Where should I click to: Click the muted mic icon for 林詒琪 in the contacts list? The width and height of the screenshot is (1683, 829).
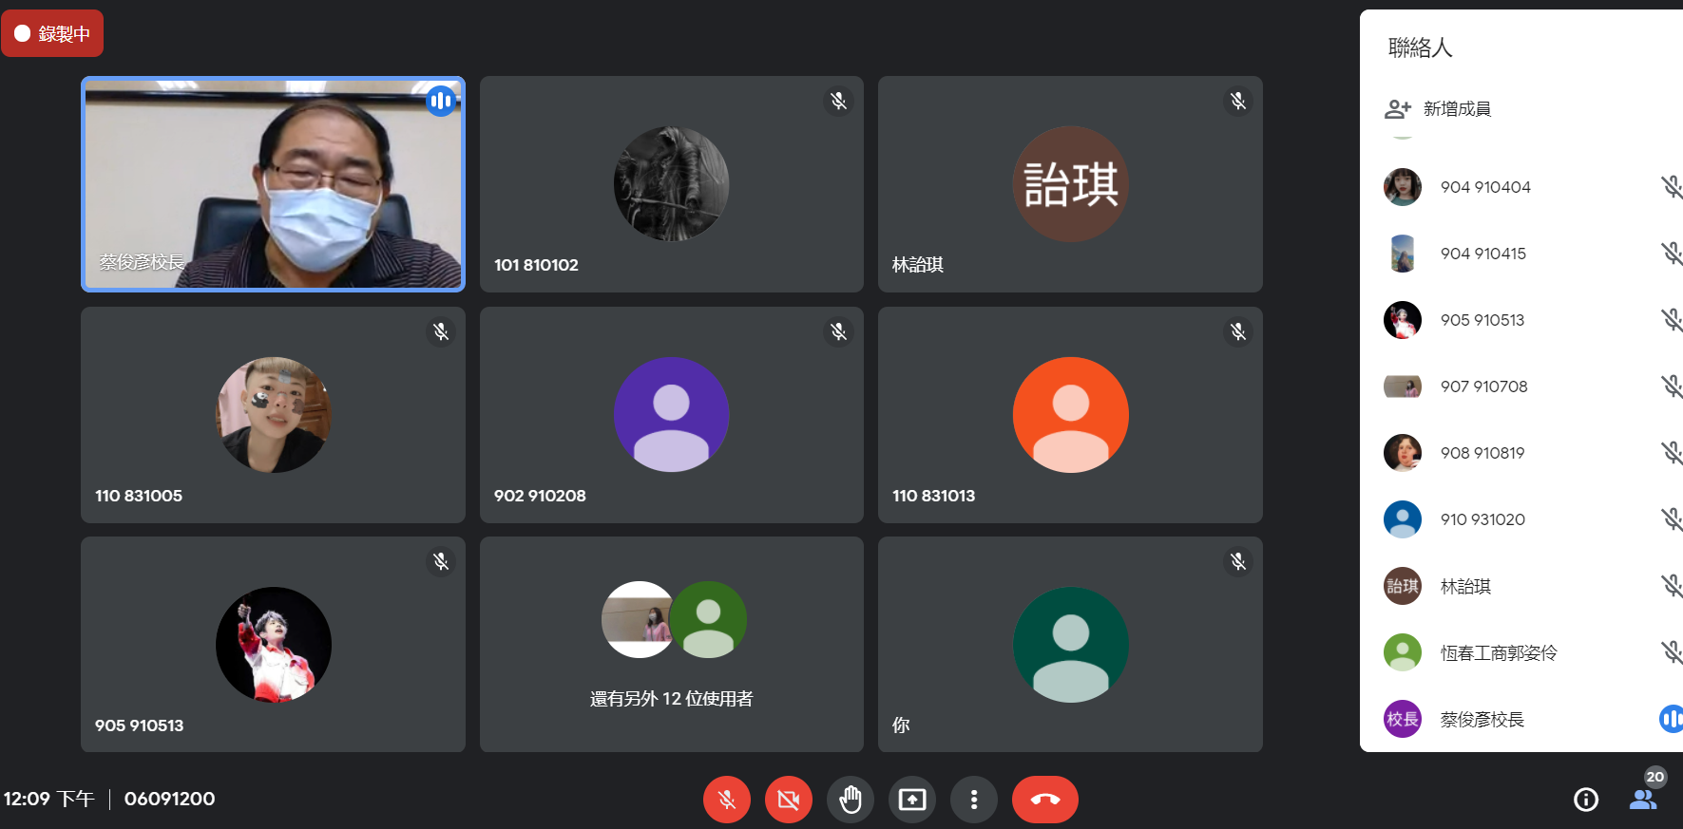pyautogui.click(x=1672, y=586)
